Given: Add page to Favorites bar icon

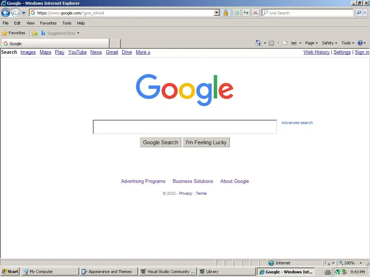Looking at the screenshot, I should point(35,33).
